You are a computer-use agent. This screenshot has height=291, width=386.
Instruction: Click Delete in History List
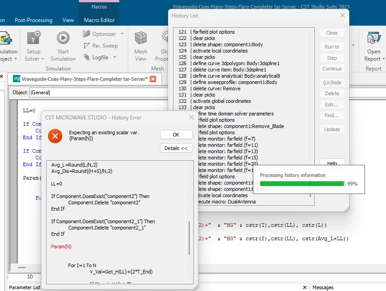pos(332,93)
